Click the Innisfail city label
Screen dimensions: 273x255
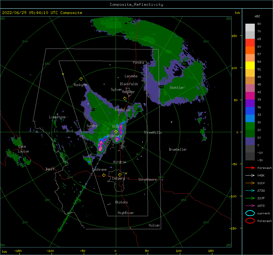point(123,110)
